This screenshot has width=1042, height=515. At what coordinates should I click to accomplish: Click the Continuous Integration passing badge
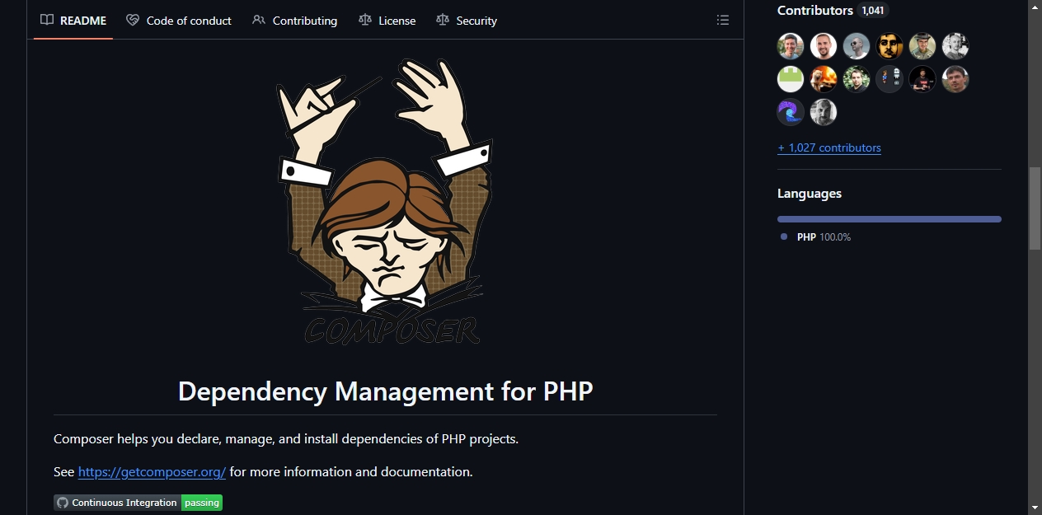[x=138, y=503]
